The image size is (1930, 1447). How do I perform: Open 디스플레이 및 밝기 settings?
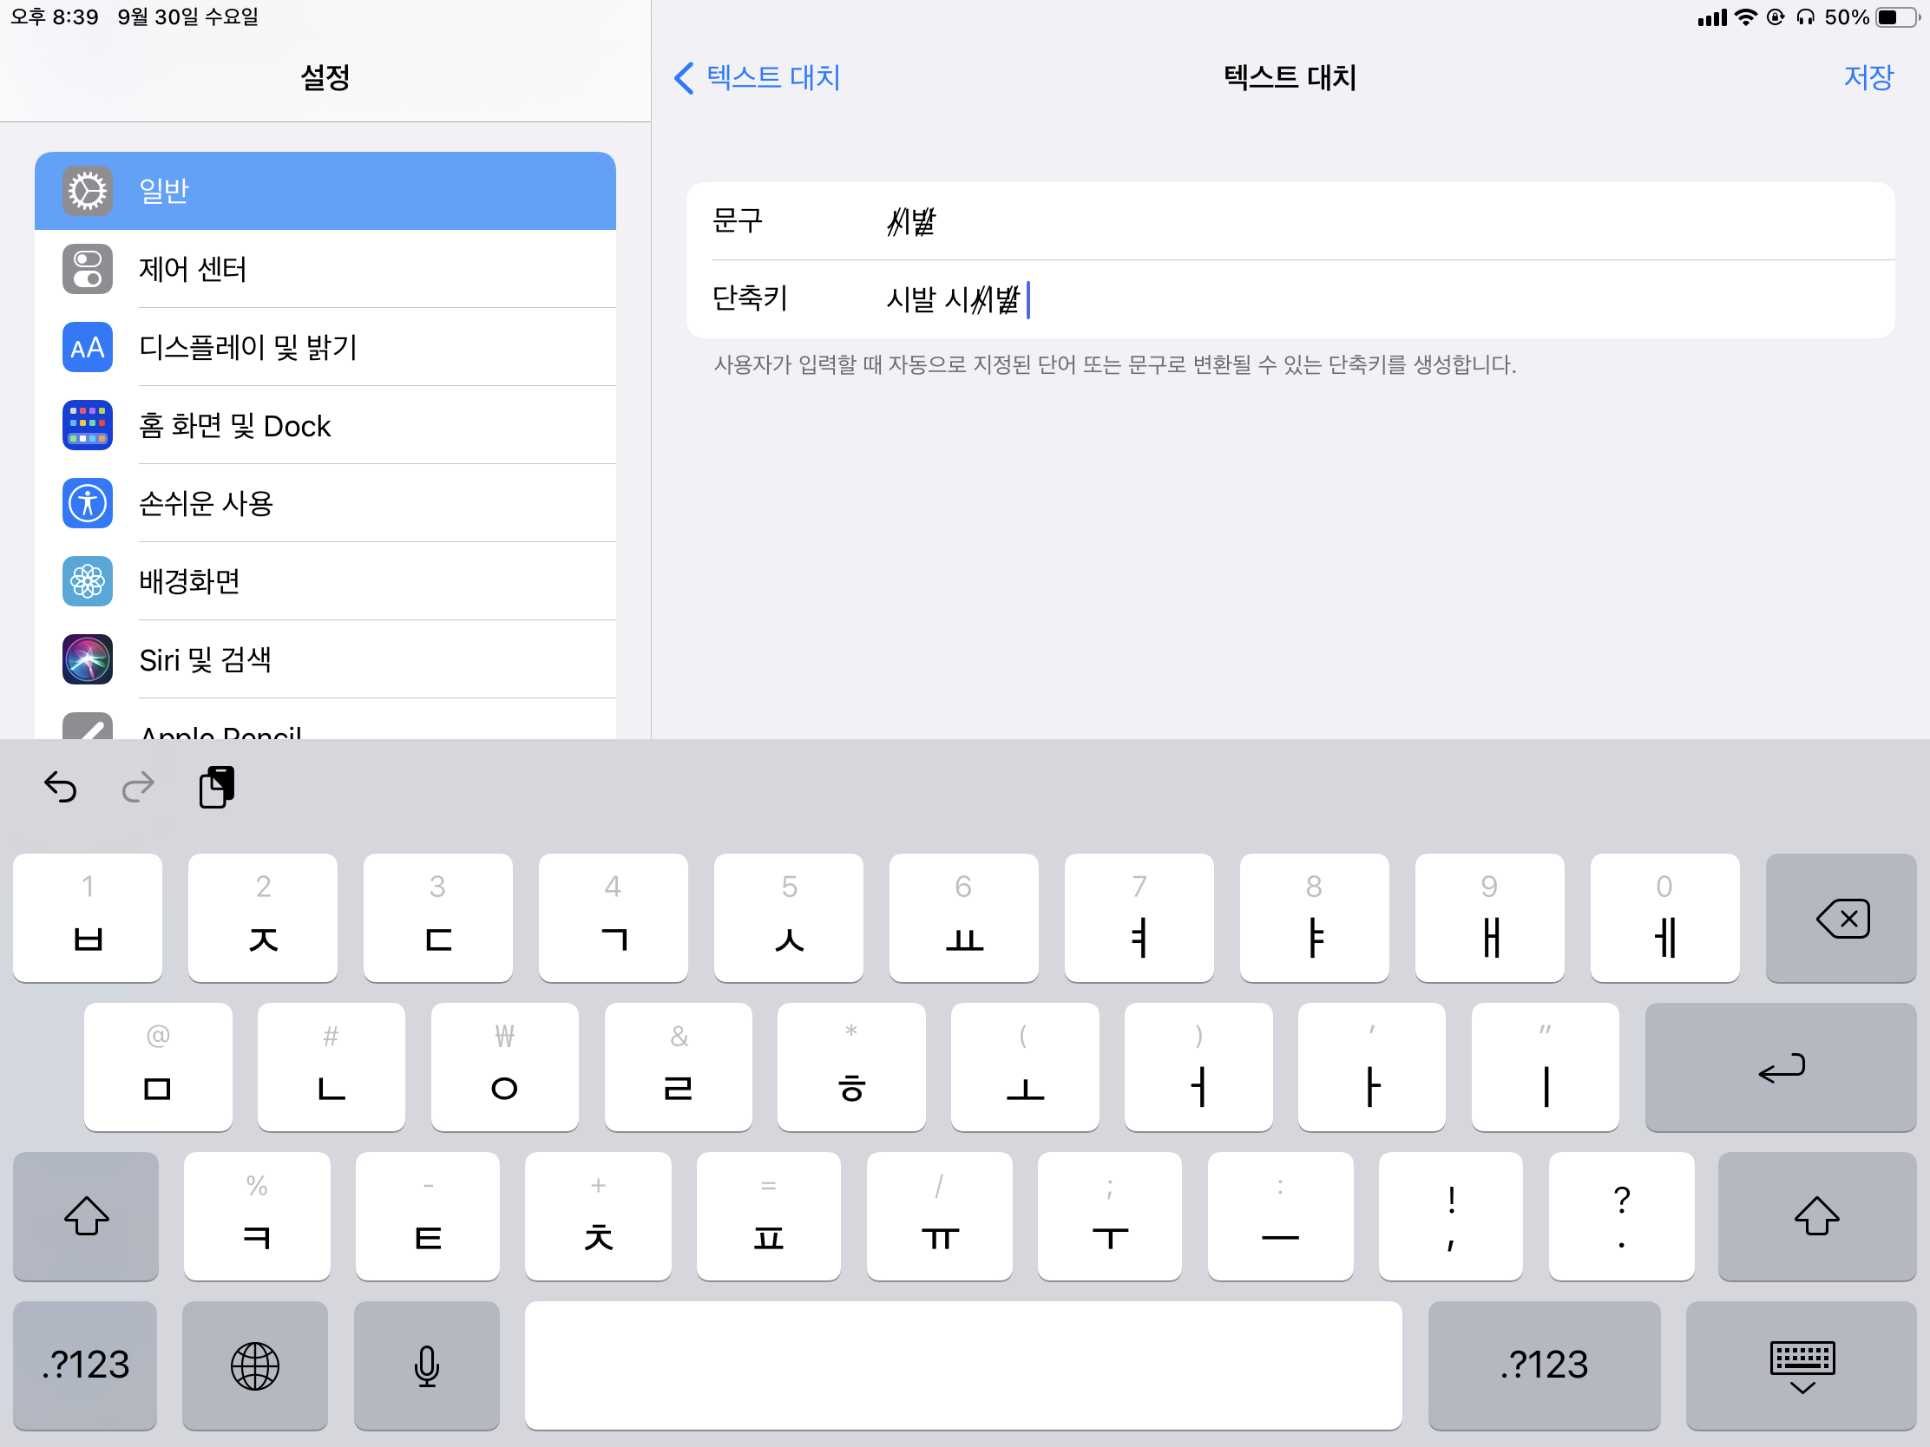[325, 347]
